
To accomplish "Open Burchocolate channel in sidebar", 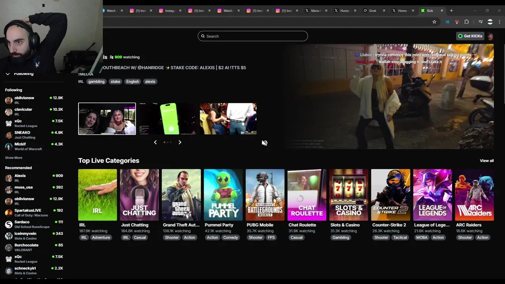I will click(34, 247).
